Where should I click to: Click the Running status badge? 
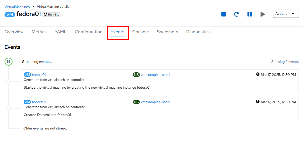click(x=52, y=15)
